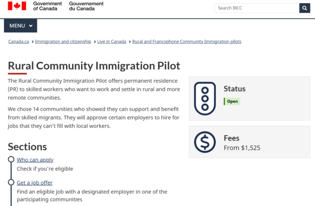Screen dimensions: 315x206
Task: Open Rural and Francophone Community Immigration pilots
Action: (x=187, y=42)
